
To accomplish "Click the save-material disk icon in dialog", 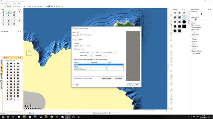I will click(x=77, y=85).
